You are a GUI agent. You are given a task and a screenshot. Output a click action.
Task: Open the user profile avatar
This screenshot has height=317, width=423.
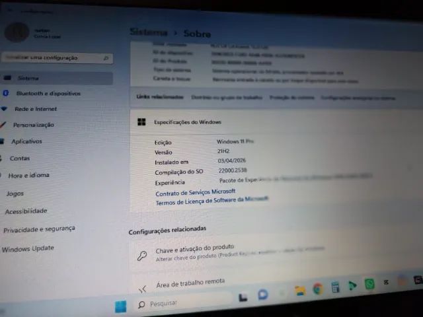(x=17, y=32)
